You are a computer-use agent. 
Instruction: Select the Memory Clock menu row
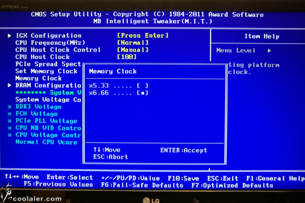39,78
